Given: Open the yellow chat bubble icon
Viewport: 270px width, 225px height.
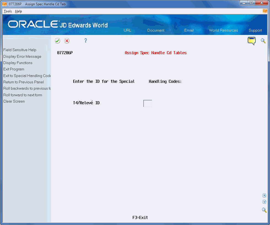Looking at the screenshot, I should pos(252,41).
